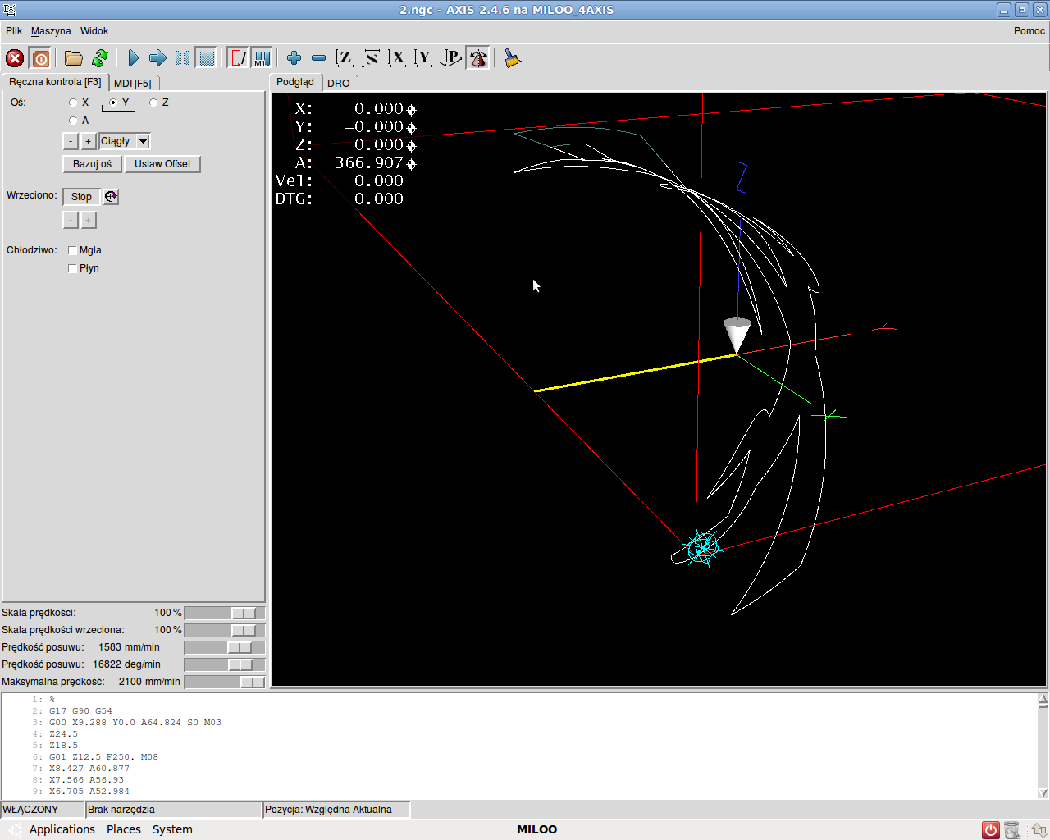Toggle rotate view cone icon
Image resolution: width=1050 pixels, height=840 pixels.
click(477, 58)
